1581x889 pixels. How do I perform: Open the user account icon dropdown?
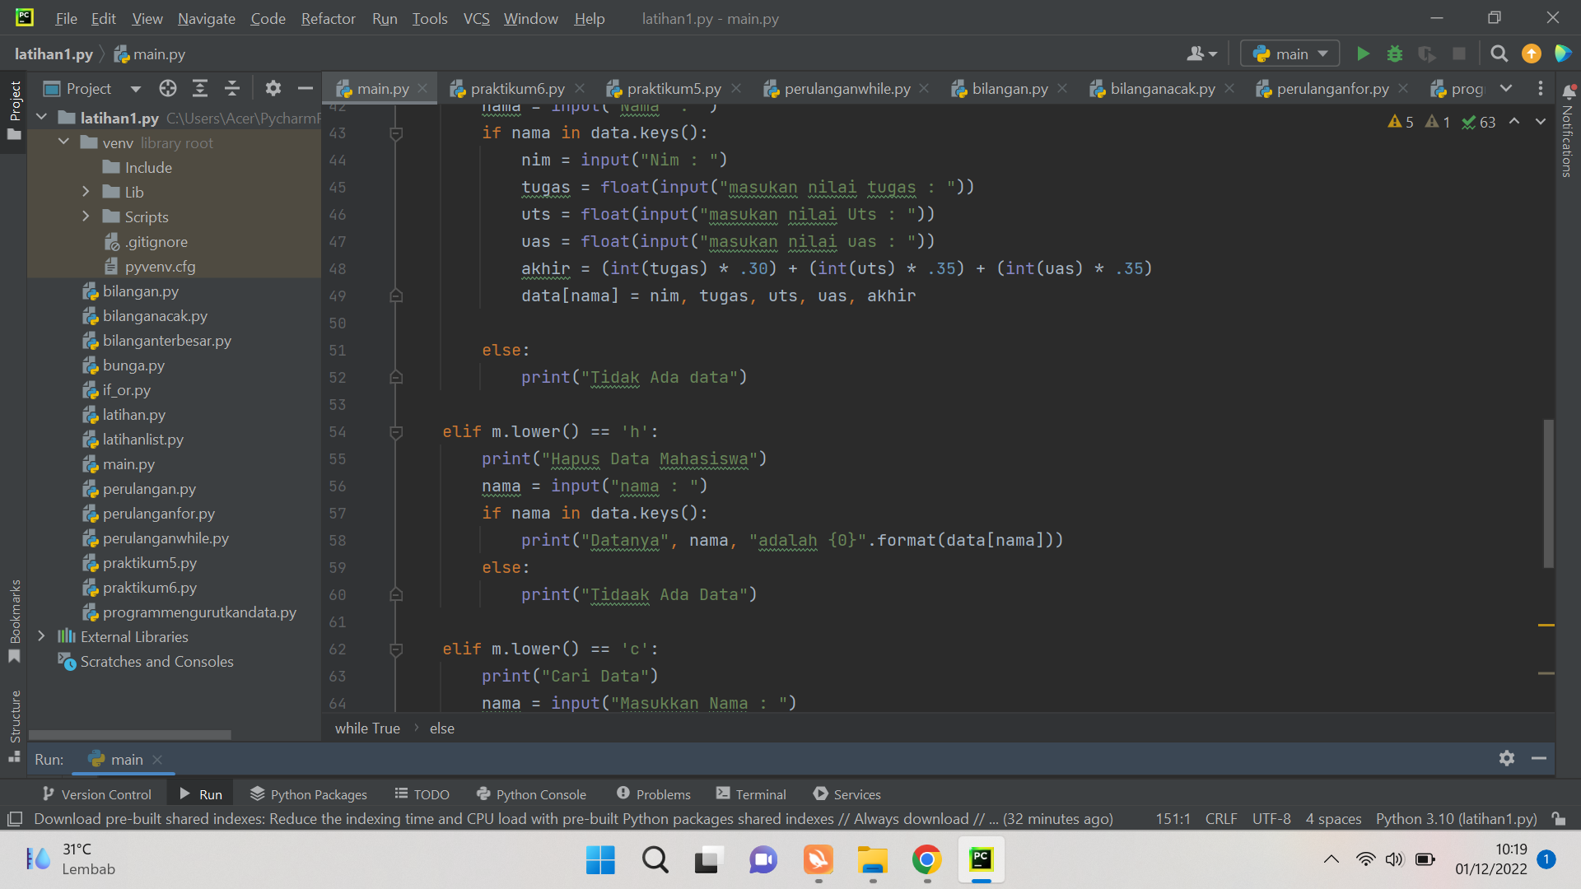pyautogui.click(x=1201, y=54)
